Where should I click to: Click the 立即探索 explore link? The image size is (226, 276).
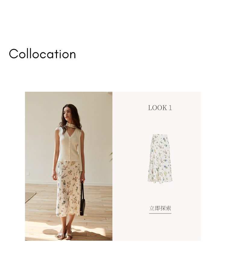[x=160, y=208]
